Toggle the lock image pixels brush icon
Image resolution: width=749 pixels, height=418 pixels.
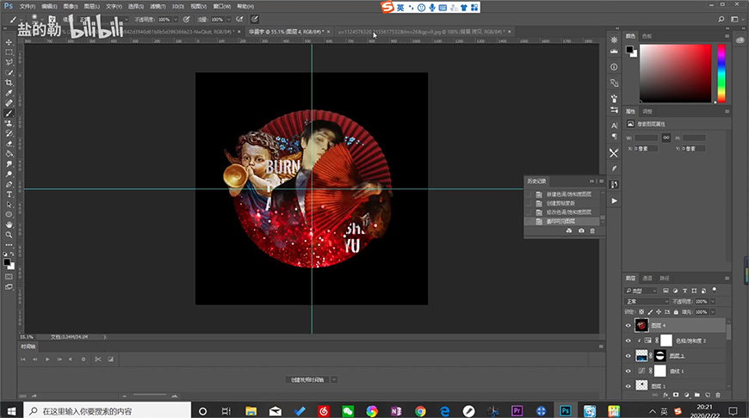click(650, 312)
